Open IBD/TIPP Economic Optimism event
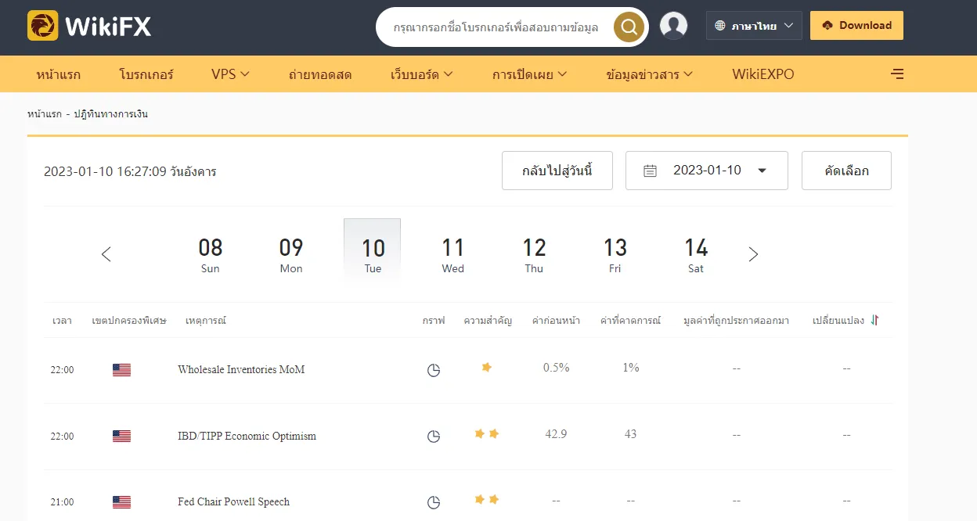 [x=247, y=437]
